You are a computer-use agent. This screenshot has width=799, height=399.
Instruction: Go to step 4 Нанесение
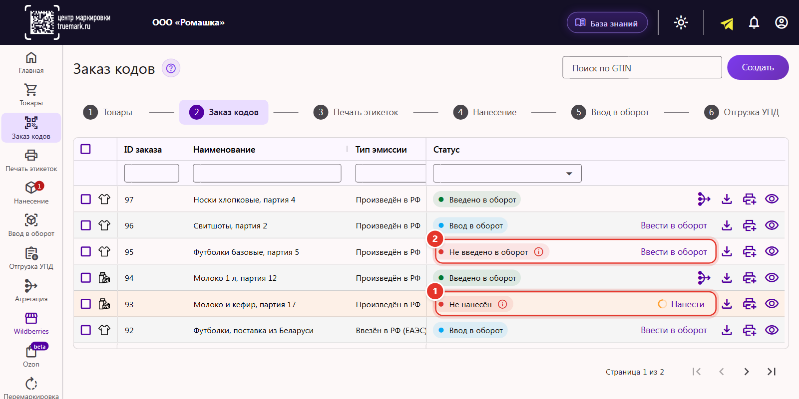pos(485,112)
